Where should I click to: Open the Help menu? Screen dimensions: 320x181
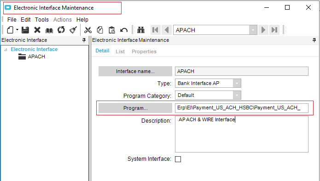click(x=82, y=20)
